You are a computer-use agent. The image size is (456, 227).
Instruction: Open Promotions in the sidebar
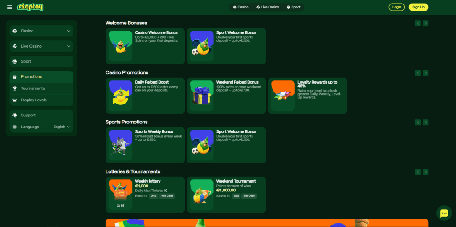pyautogui.click(x=41, y=77)
